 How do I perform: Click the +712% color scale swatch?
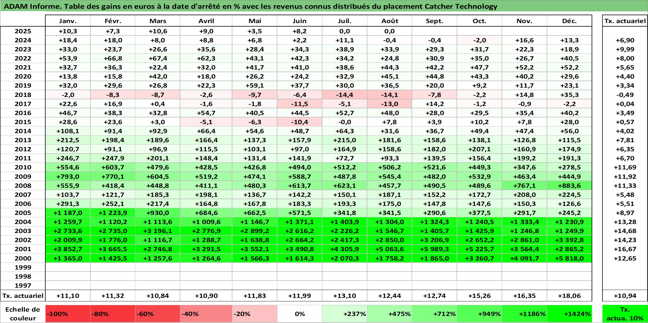click(x=434, y=314)
